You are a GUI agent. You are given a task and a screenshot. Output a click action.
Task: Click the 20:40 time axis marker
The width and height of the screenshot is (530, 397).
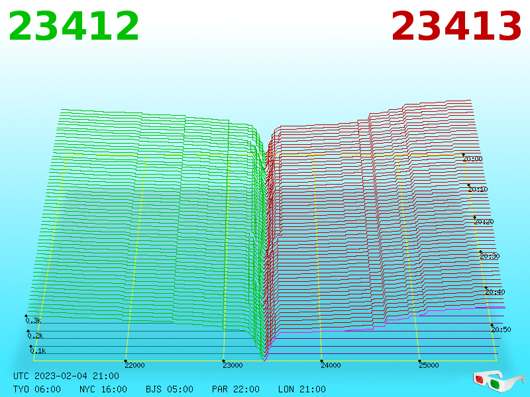click(495, 292)
